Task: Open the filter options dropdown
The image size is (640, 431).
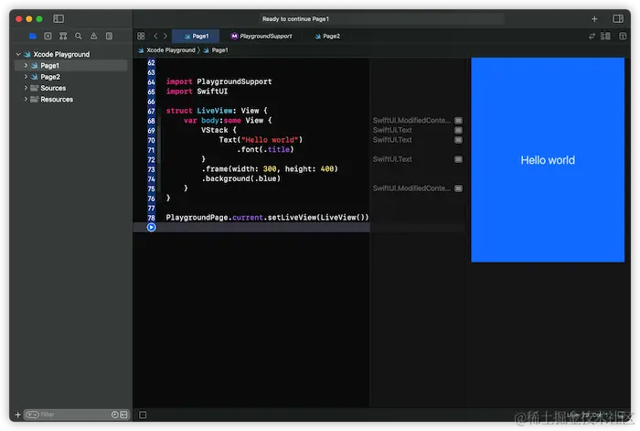Action: [x=32, y=415]
